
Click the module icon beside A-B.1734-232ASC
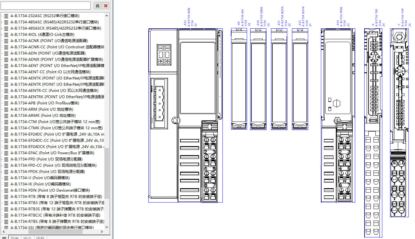pyautogui.click(x=6, y=16)
